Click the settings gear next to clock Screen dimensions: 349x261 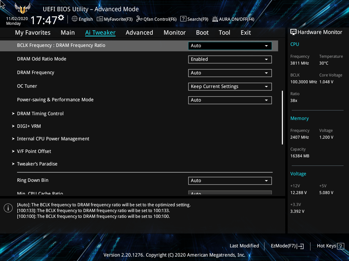[x=61, y=18]
